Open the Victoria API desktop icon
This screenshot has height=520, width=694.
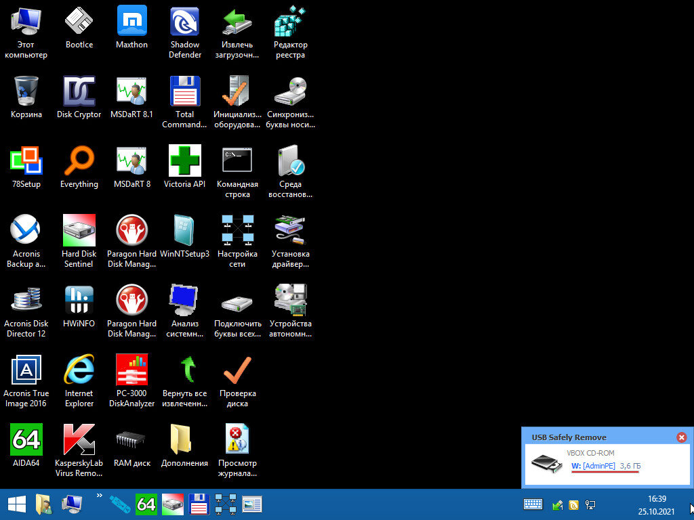pyautogui.click(x=185, y=167)
